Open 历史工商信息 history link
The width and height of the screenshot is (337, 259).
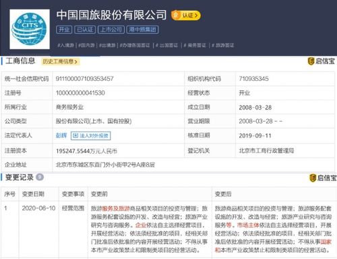coord(60,61)
